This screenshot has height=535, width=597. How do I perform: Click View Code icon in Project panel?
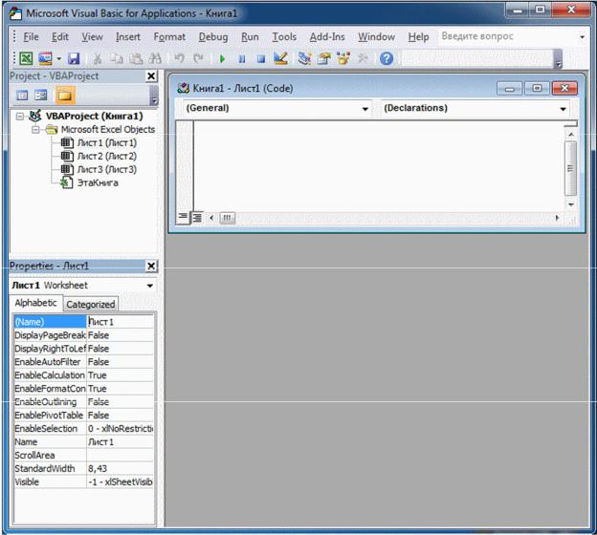(22, 96)
